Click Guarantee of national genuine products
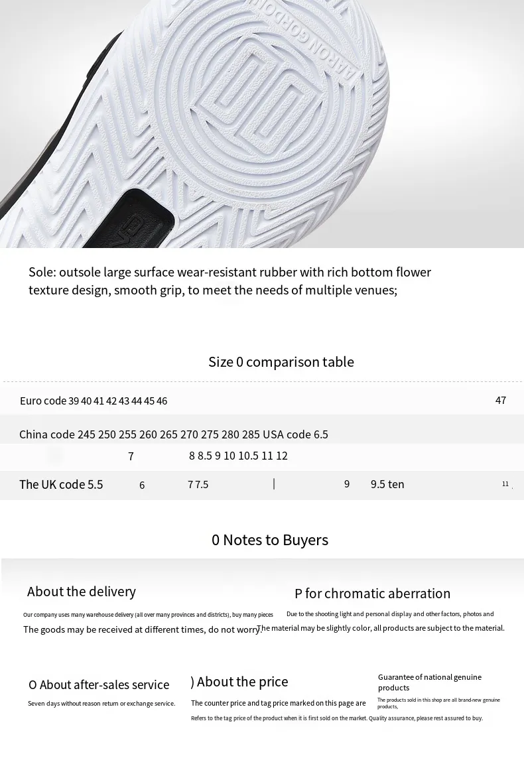The image size is (524, 772). [x=429, y=682]
